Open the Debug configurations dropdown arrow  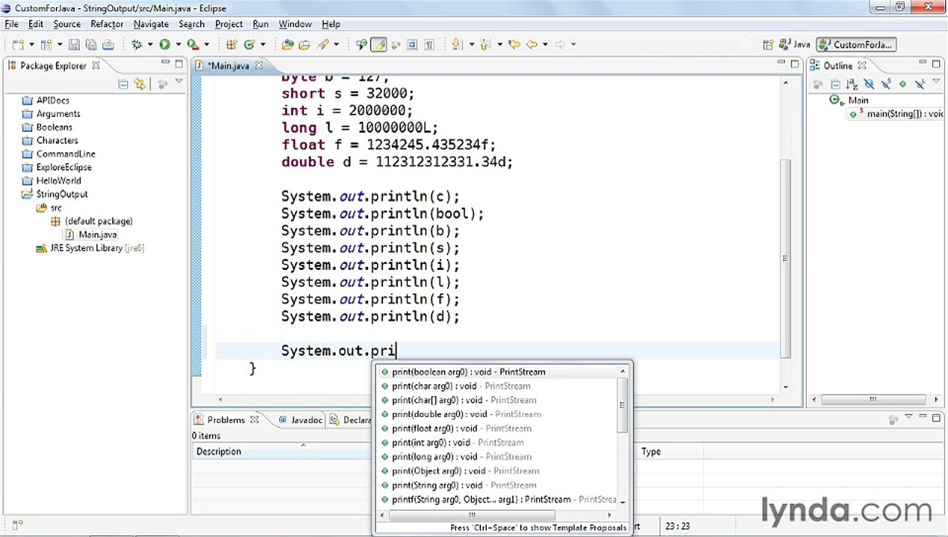coord(149,45)
